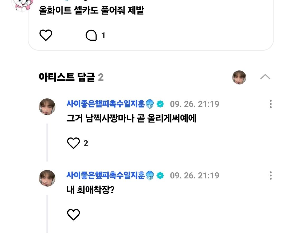The image size is (285, 237).
Task: Tap the jellyfish emoji in the second reply's name
Action: 150,176
